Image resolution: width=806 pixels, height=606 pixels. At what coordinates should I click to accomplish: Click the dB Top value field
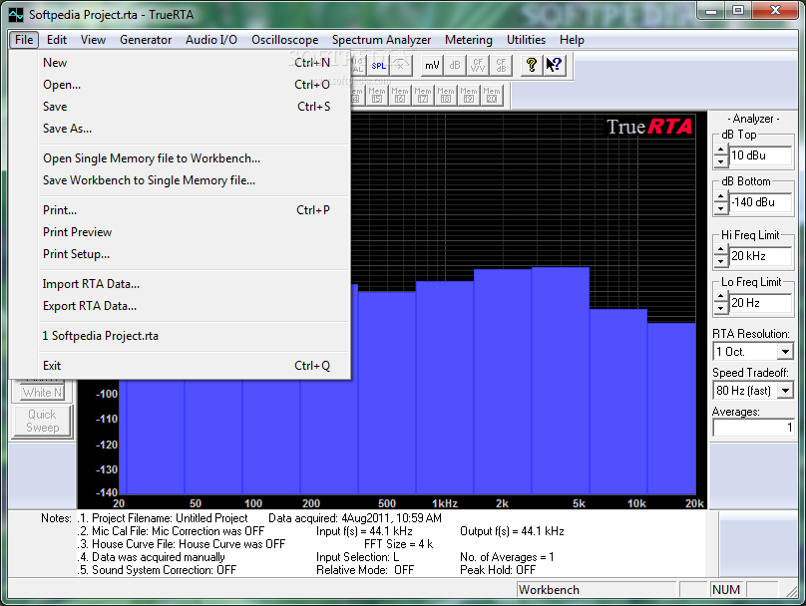tap(760, 155)
